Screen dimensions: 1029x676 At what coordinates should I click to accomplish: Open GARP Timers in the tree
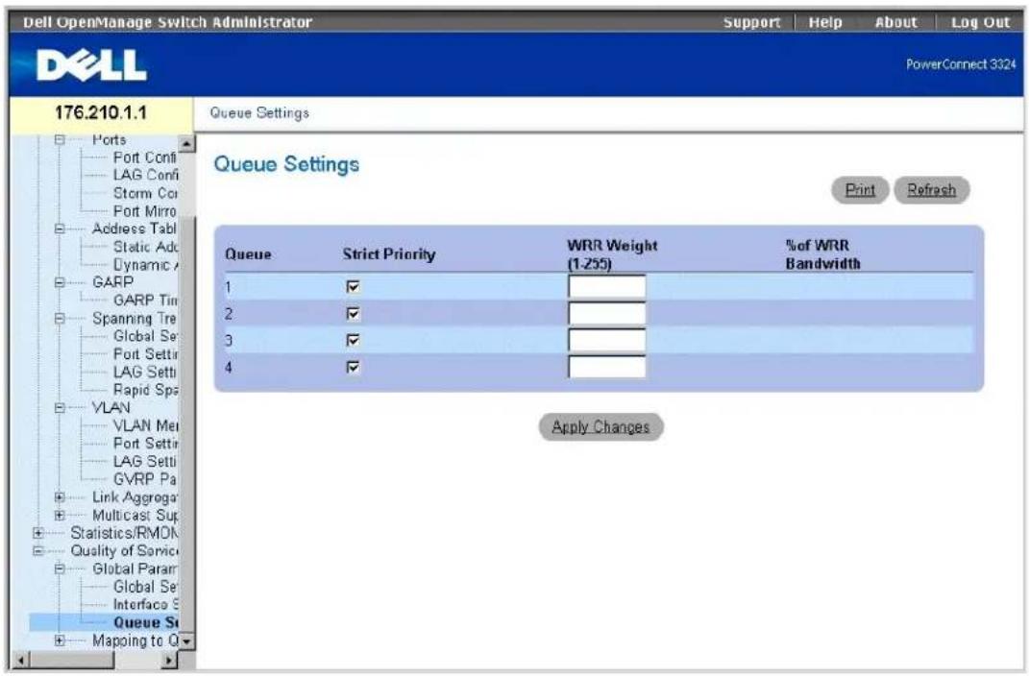pos(145,301)
